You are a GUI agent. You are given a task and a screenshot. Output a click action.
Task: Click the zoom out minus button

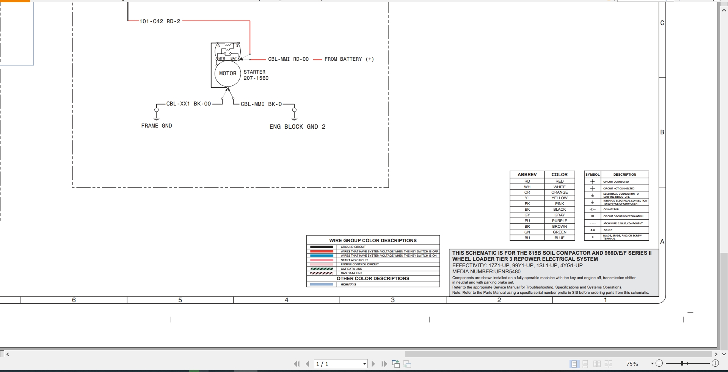click(659, 363)
